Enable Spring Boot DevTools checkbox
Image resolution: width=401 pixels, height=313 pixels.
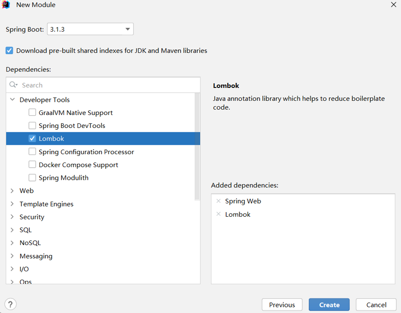(x=32, y=126)
